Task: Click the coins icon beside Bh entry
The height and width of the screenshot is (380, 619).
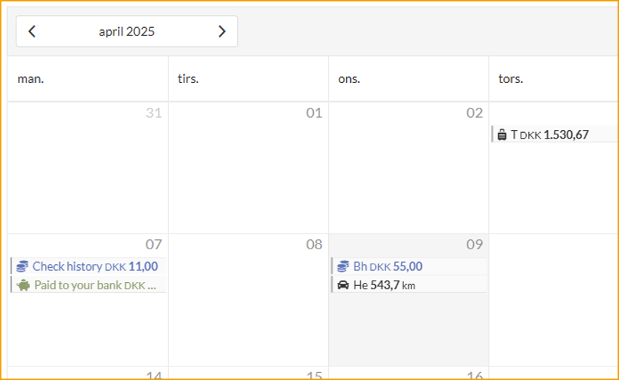Action: (x=343, y=266)
